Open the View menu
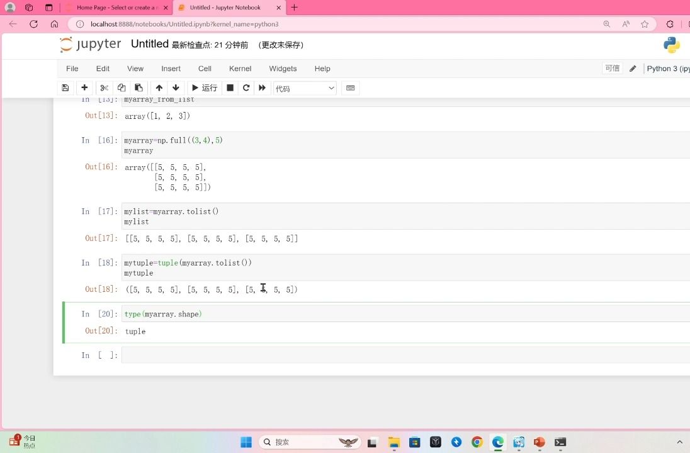Screen dimensions: 690x453 tap(135, 69)
